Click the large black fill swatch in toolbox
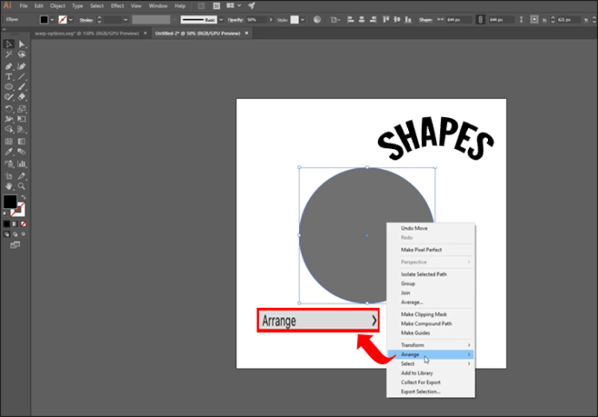Viewport: 598px width, 417px height. pyautogui.click(x=10, y=202)
